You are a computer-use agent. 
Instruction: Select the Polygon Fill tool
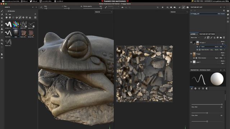click(2, 21)
